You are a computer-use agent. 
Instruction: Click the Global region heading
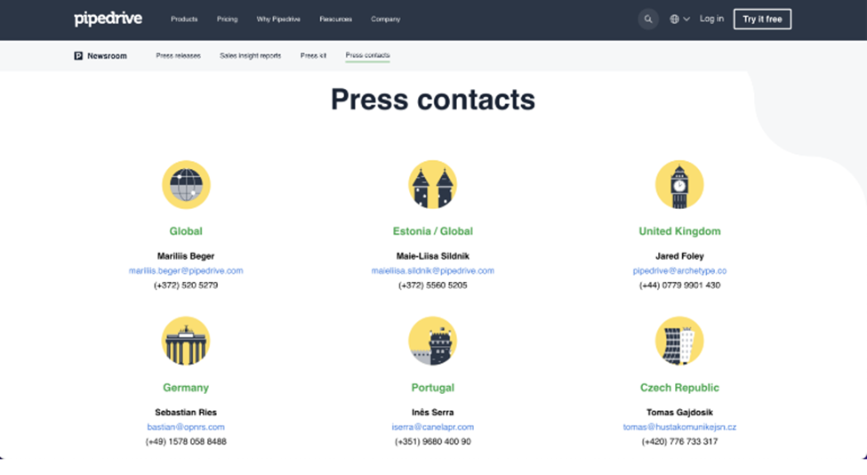[x=186, y=231]
